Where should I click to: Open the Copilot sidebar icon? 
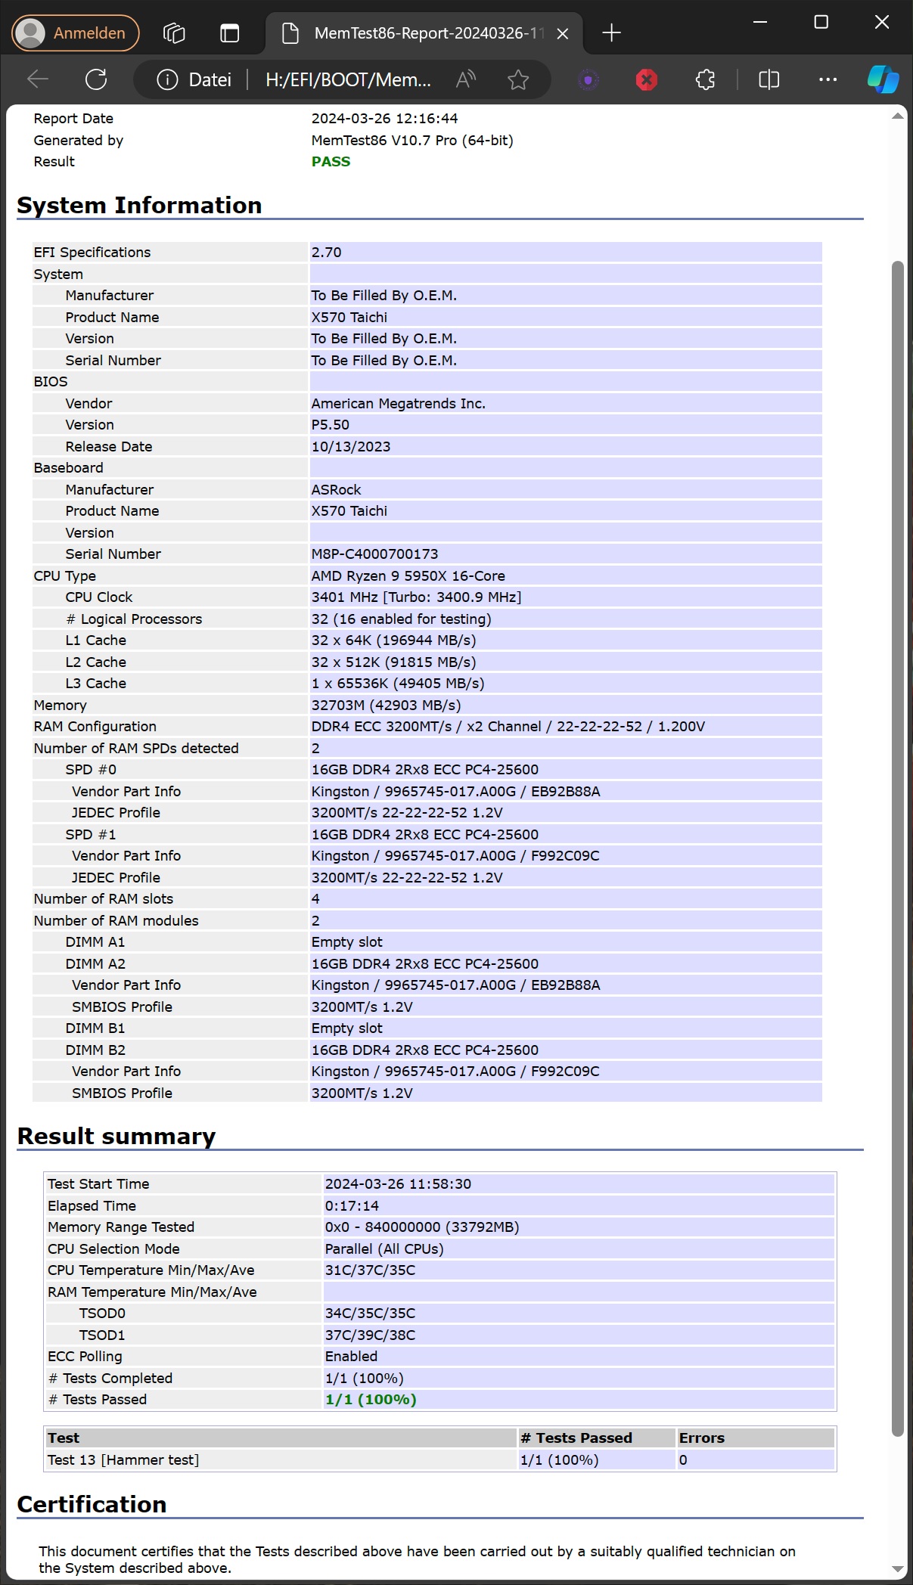point(883,79)
